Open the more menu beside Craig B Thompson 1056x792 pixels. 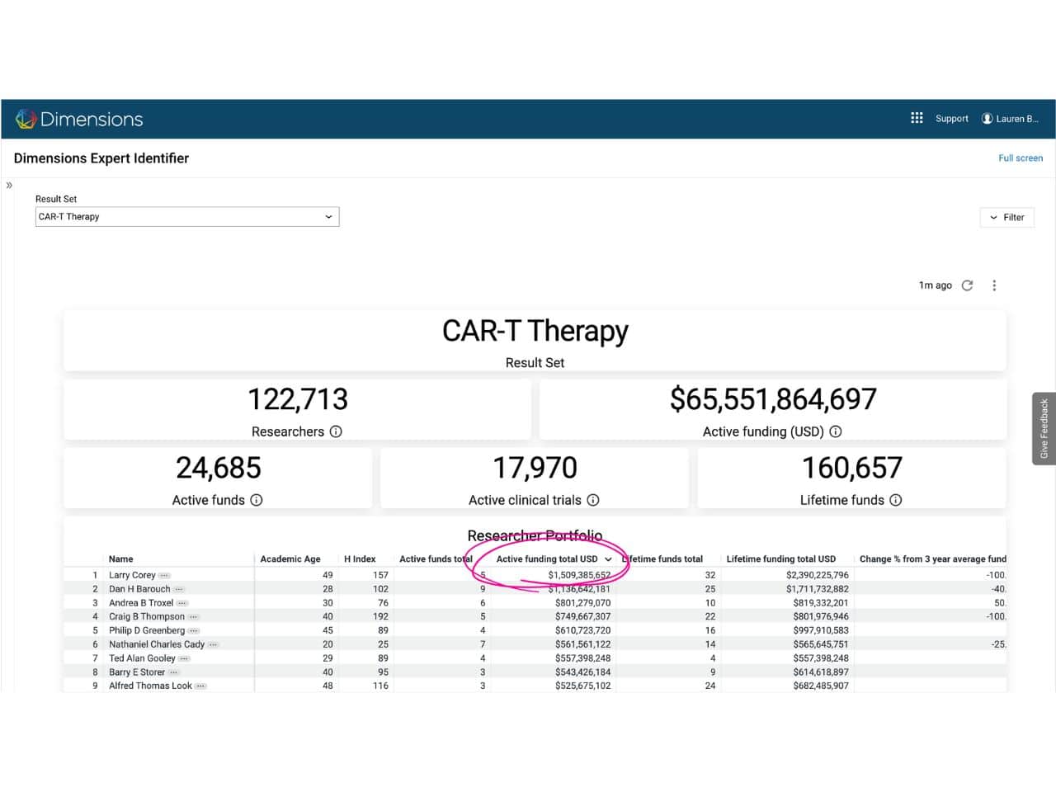pyautogui.click(x=194, y=617)
